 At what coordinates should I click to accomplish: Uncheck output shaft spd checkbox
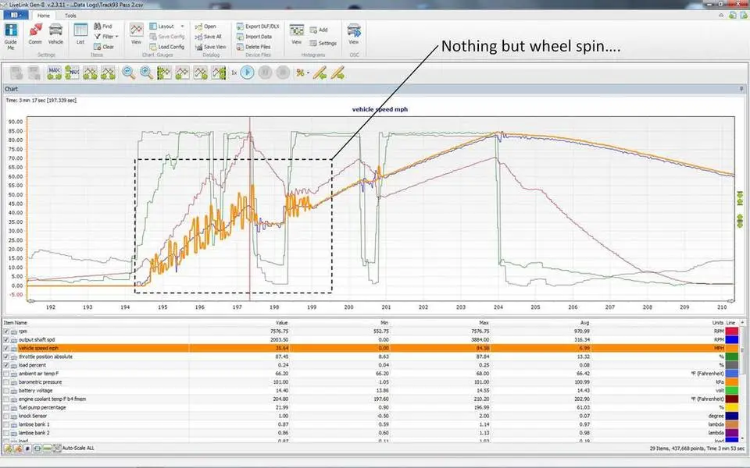pyautogui.click(x=6, y=339)
